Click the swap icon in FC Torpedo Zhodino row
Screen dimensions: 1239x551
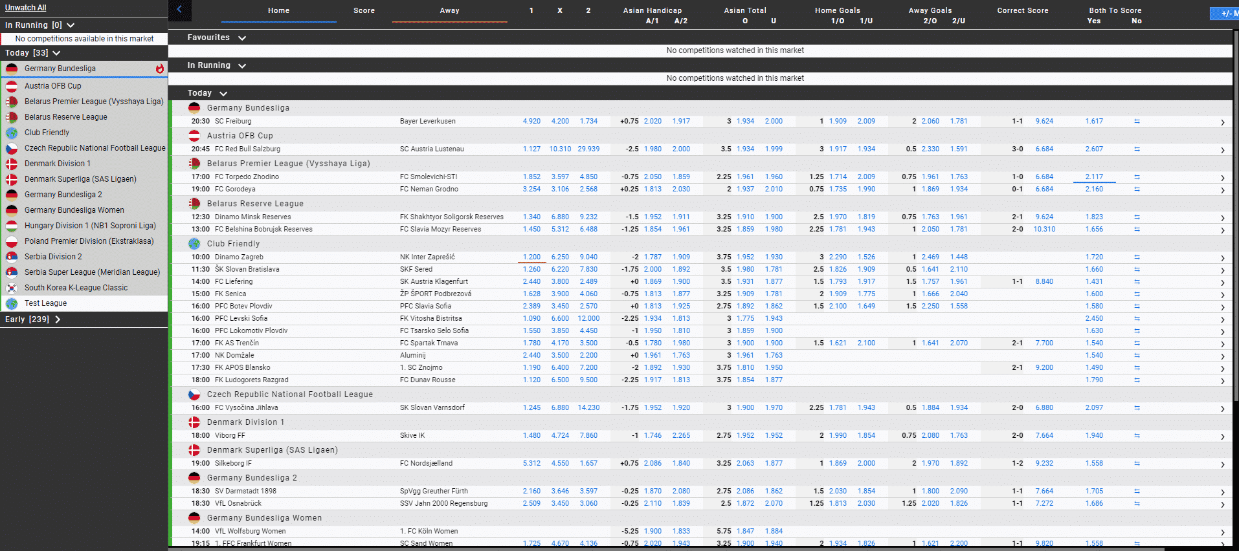[x=1137, y=177]
